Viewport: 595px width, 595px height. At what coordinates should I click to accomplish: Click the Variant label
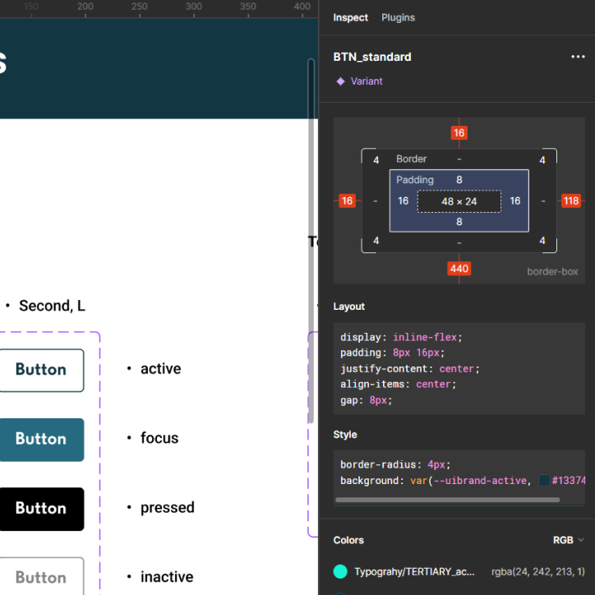click(x=367, y=81)
